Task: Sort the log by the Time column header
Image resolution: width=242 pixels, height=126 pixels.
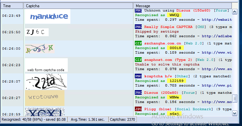Action: [12, 6]
